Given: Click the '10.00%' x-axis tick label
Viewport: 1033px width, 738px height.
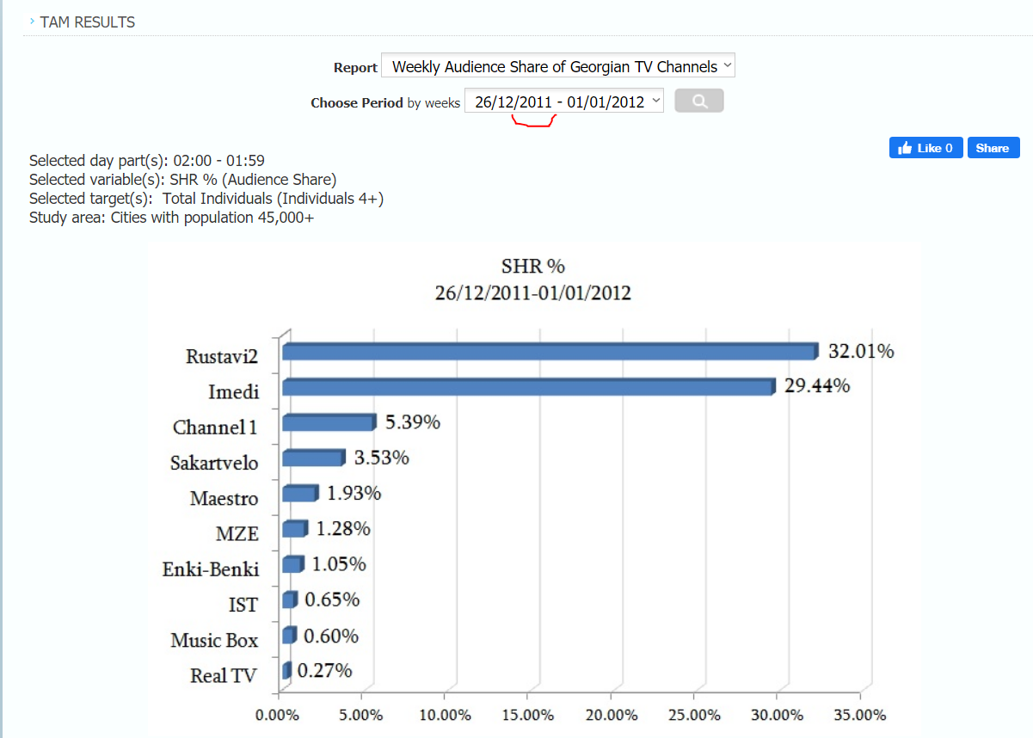Looking at the screenshot, I should (445, 715).
